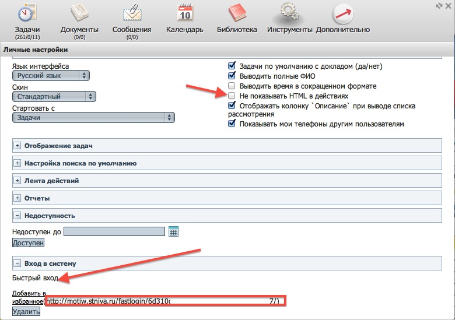Expand the Лента действий section
The image size is (455, 320).
point(17,181)
